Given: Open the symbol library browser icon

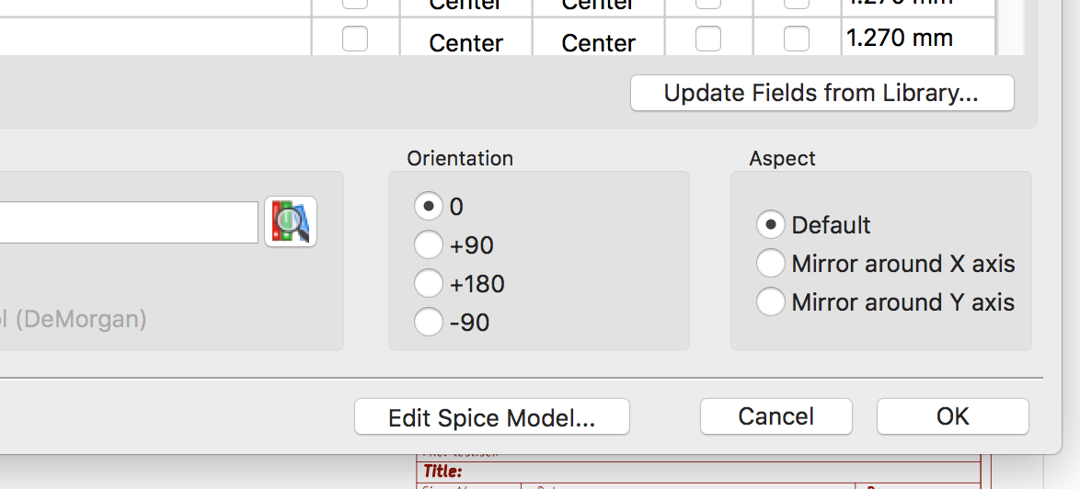Looking at the screenshot, I should click(291, 222).
